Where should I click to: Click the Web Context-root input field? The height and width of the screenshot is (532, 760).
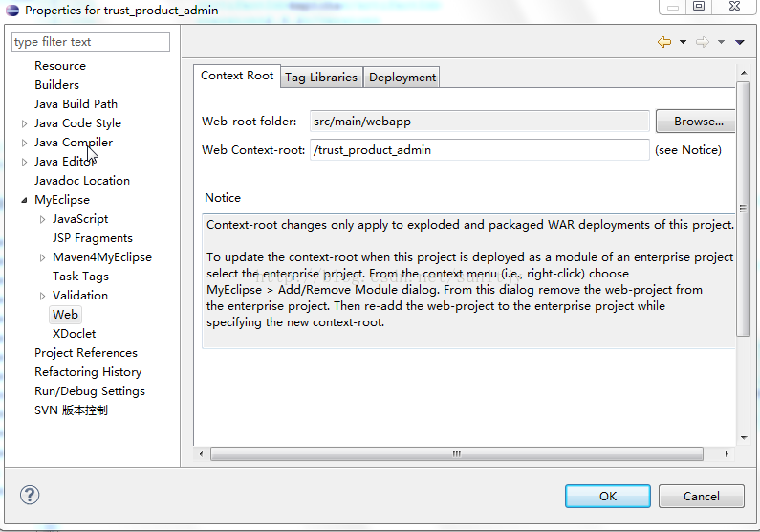[x=479, y=150]
